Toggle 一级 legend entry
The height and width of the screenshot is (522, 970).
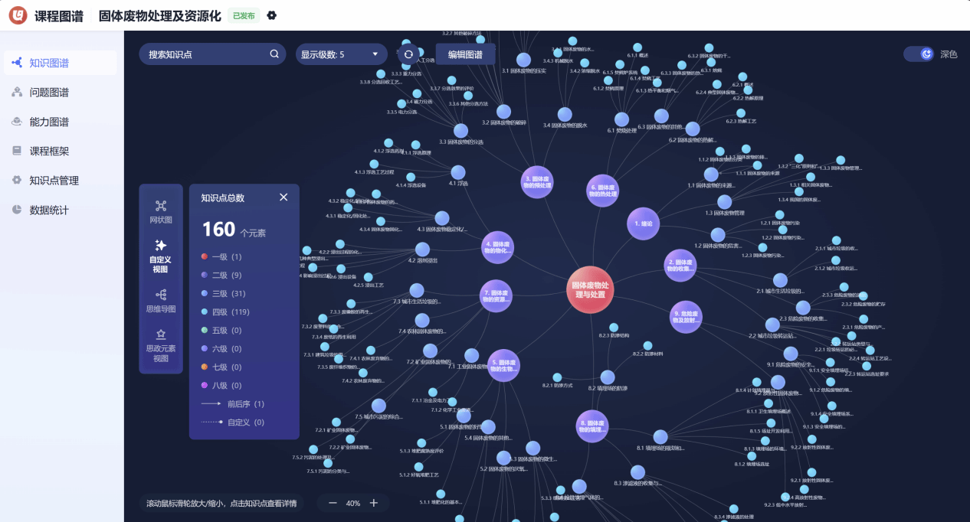pos(221,257)
